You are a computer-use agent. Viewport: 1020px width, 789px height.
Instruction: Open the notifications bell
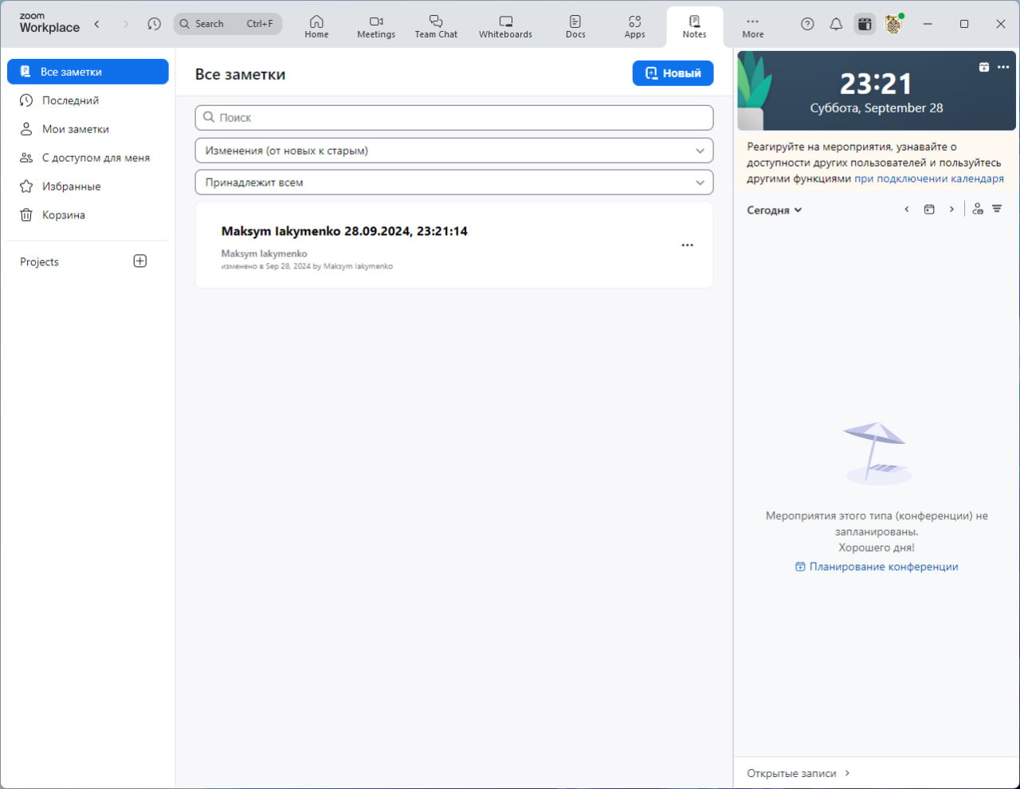click(836, 24)
